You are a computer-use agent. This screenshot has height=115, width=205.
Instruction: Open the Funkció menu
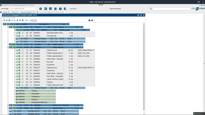[x=9, y=18]
